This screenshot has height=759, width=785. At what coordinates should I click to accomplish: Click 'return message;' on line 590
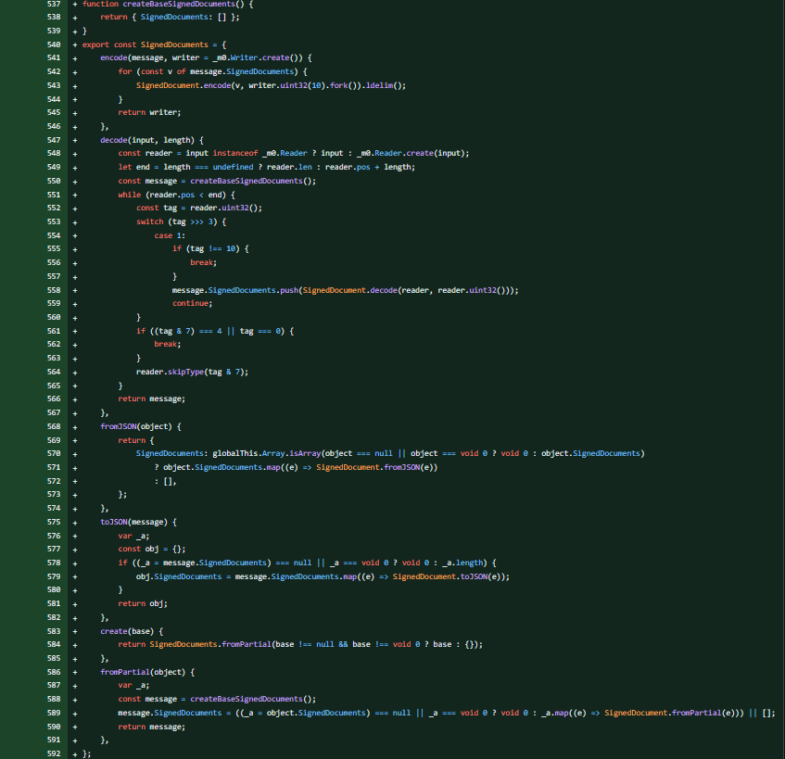point(152,727)
